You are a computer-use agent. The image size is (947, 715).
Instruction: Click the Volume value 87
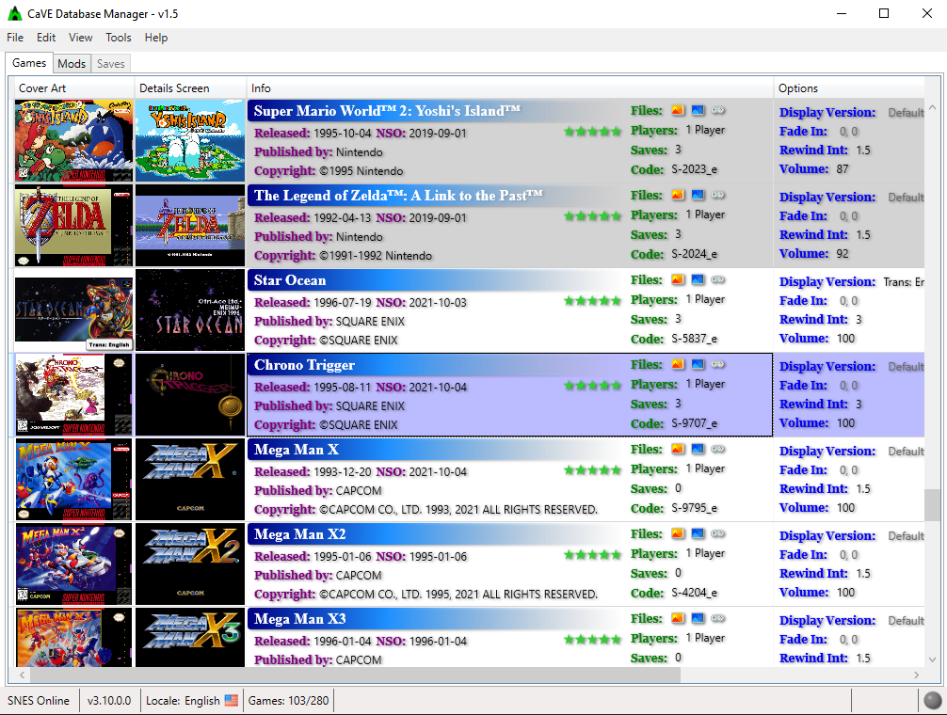(x=843, y=169)
